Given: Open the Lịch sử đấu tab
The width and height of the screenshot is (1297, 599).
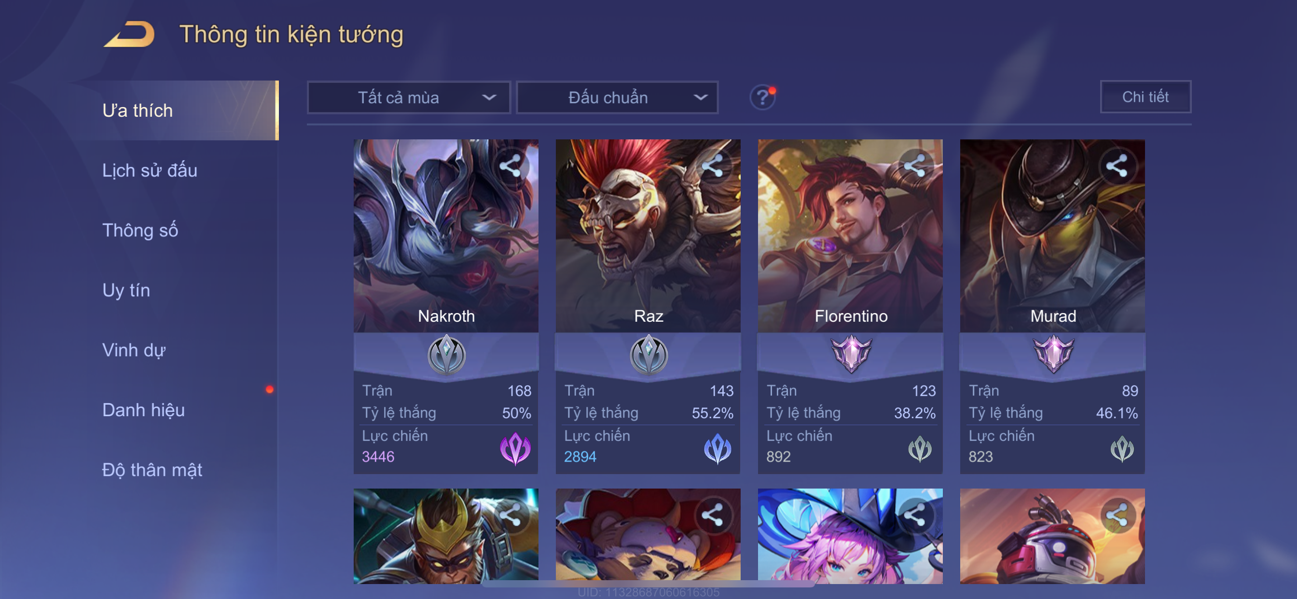Looking at the screenshot, I should (x=150, y=170).
